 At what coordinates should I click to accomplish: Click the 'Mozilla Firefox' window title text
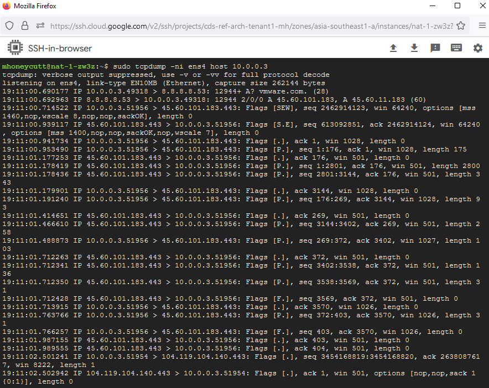coord(35,6)
